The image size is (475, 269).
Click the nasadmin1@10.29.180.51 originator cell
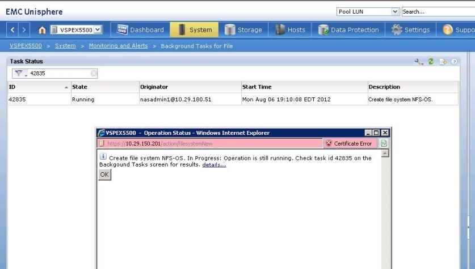(190, 100)
